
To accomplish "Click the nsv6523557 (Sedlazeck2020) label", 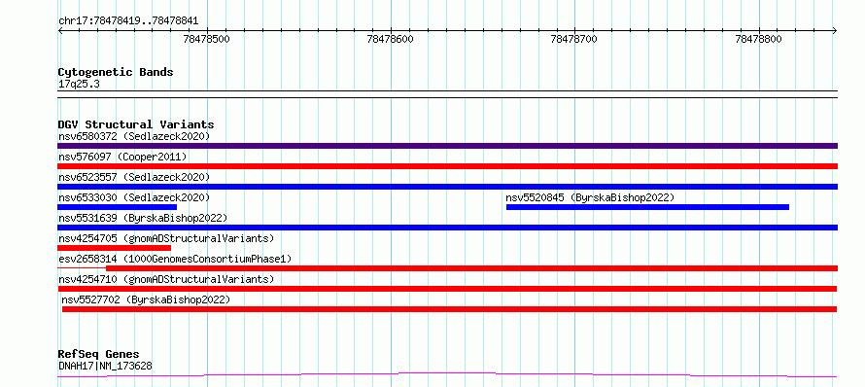I will pyautogui.click(x=134, y=177).
